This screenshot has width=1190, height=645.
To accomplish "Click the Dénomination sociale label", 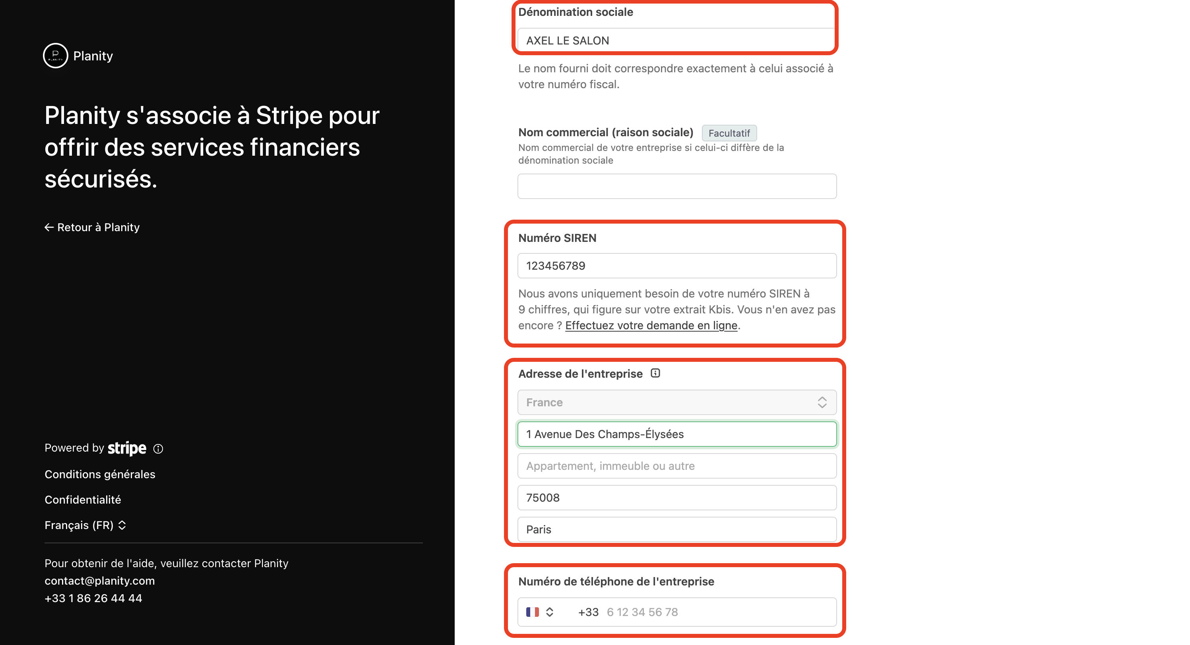I will point(576,12).
